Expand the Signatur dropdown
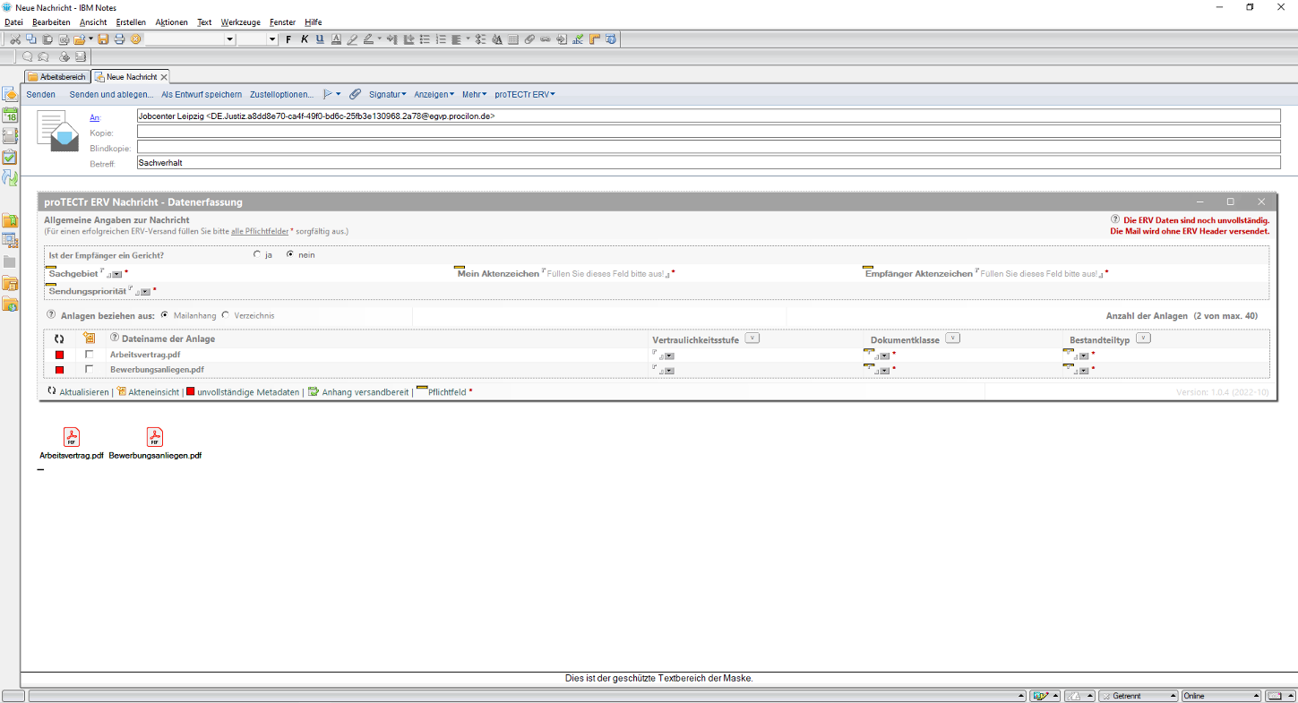This screenshot has width=1298, height=703. [x=387, y=94]
